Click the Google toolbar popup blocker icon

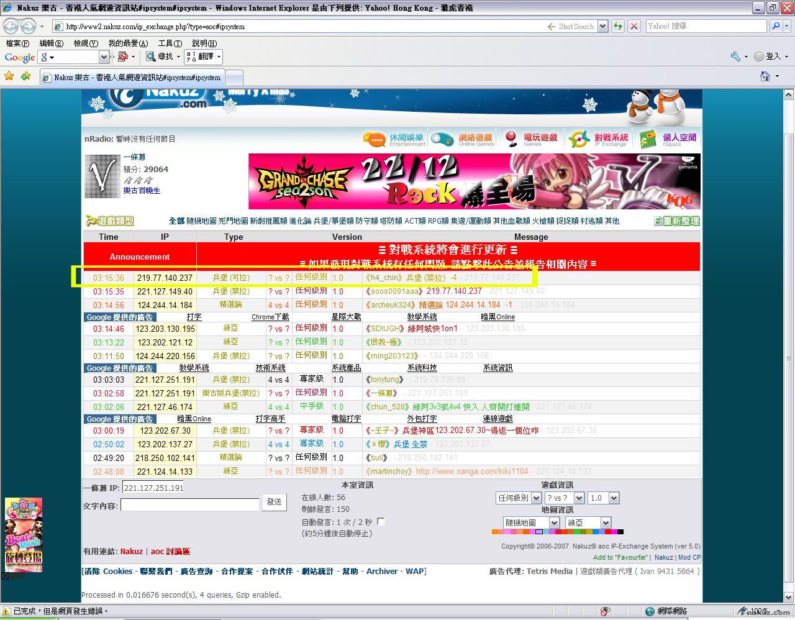pos(123,57)
